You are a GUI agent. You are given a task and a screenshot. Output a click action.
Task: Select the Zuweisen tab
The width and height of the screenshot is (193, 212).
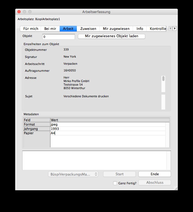88,29
